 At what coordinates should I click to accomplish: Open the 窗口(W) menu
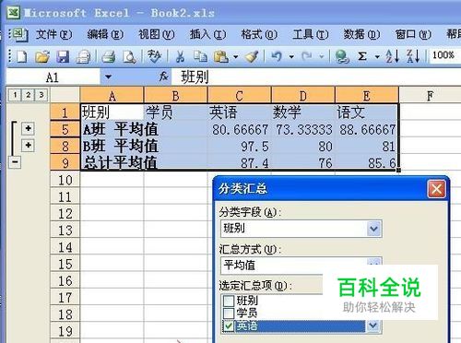pyautogui.click(x=413, y=34)
